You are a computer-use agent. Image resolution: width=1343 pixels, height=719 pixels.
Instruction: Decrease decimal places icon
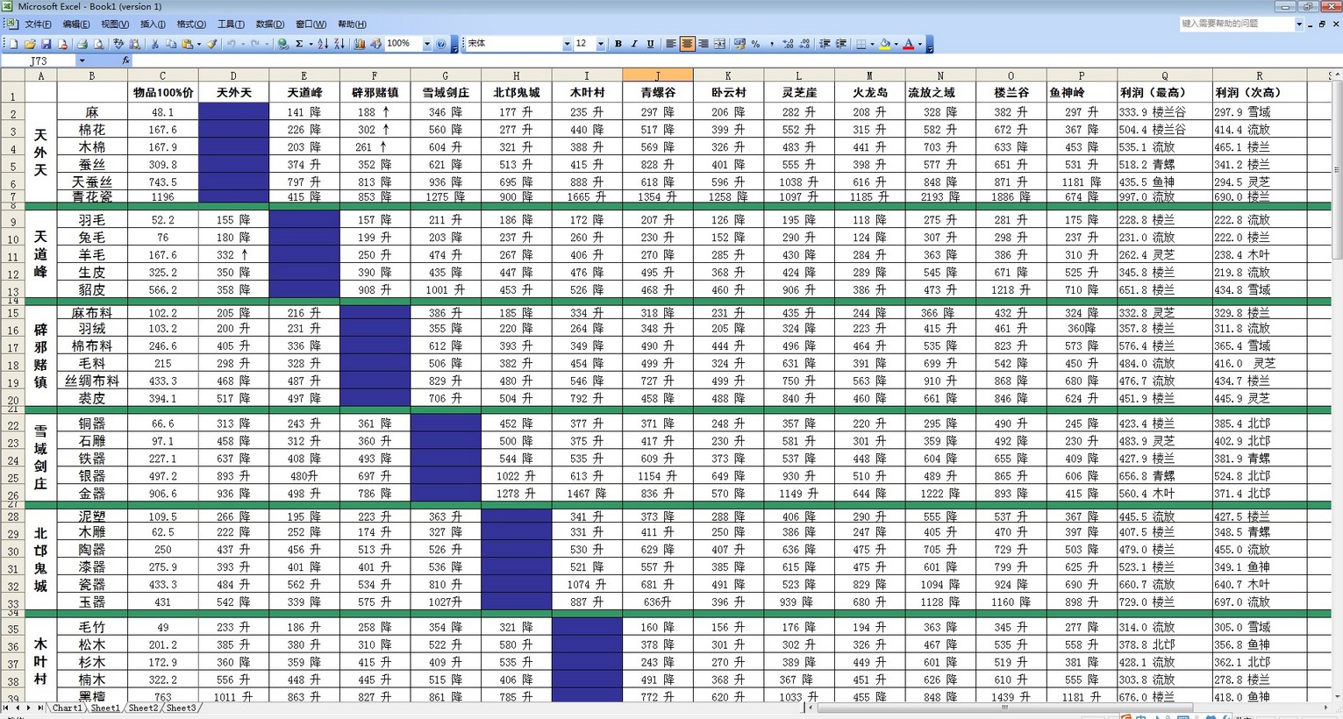click(x=804, y=44)
